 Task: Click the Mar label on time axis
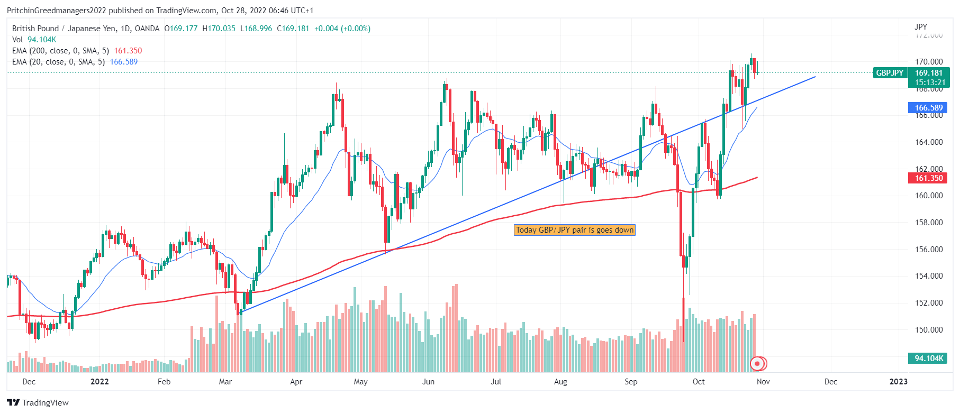tap(225, 382)
